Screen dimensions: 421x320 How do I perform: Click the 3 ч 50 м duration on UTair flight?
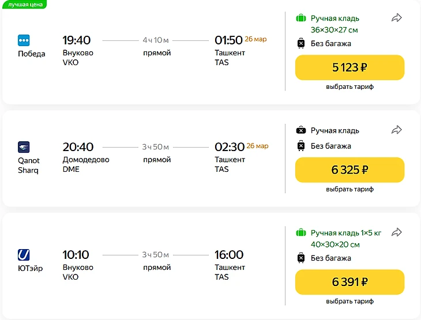[156, 254]
